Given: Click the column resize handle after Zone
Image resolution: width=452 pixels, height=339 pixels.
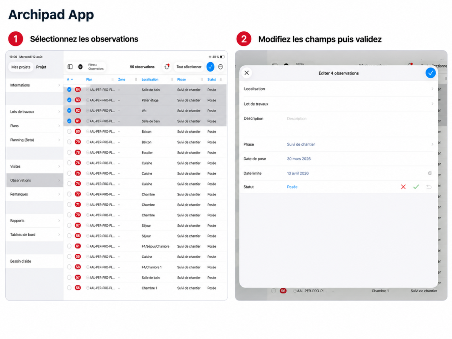Looking at the screenshot, I should tap(136, 79).
